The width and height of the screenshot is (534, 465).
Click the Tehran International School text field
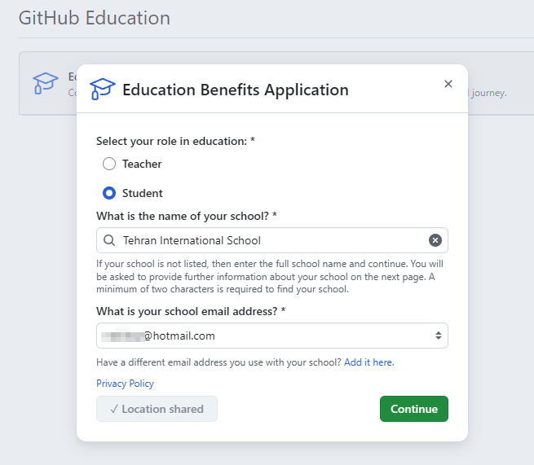[269, 240]
